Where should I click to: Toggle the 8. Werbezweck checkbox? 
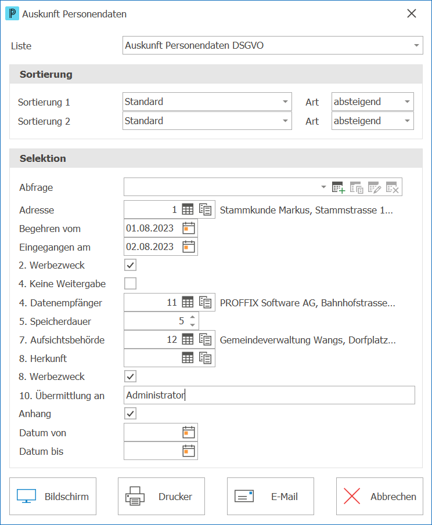(x=131, y=376)
